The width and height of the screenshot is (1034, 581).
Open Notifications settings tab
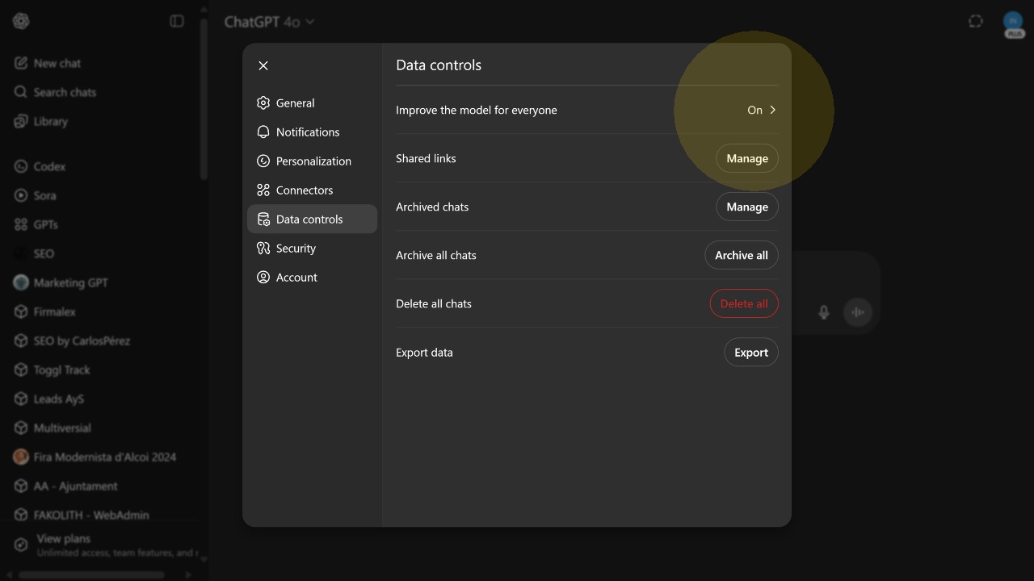pyautogui.click(x=307, y=132)
